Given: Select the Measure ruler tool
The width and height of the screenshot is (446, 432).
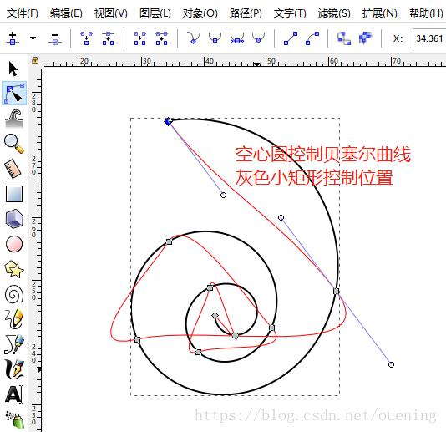Looking at the screenshot, I should [x=13, y=169].
